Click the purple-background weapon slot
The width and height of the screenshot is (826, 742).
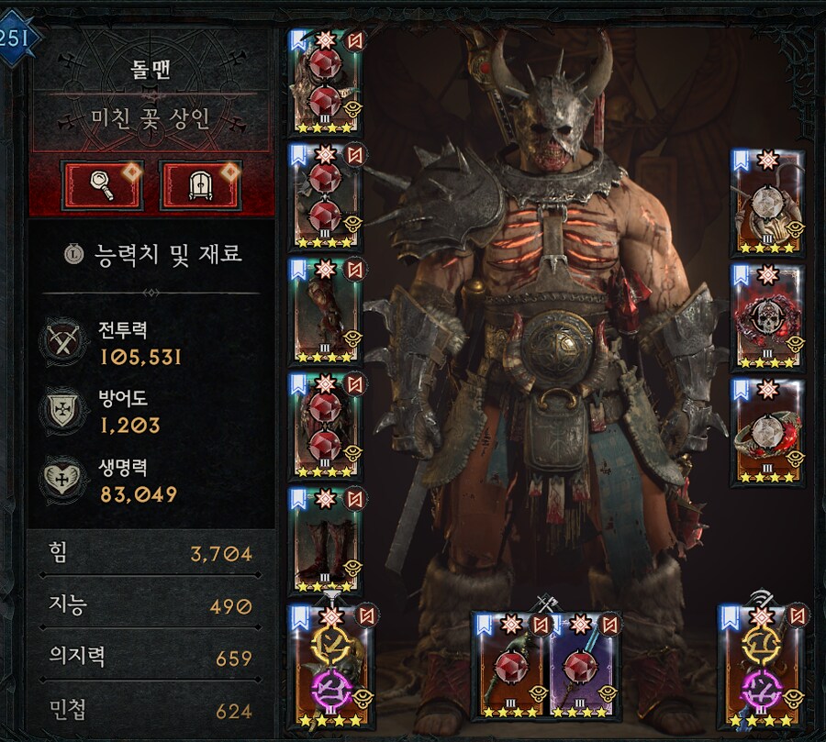[585, 665]
